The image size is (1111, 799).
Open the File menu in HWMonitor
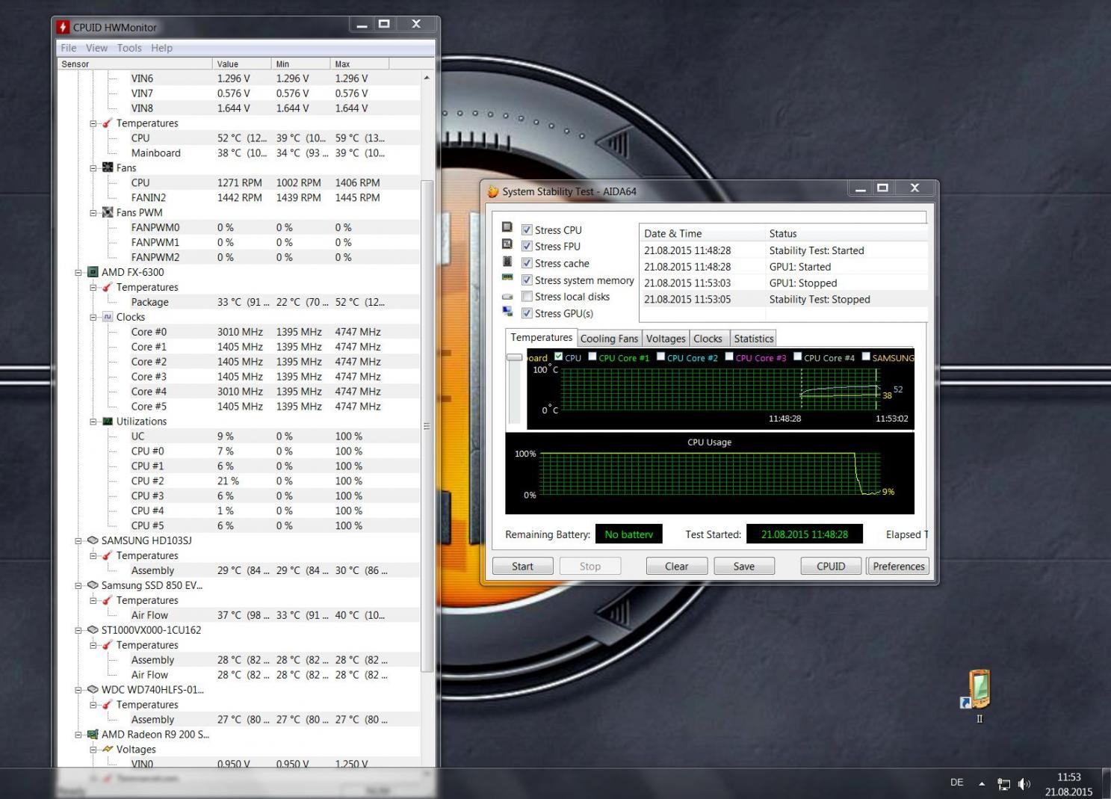tap(69, 48)
